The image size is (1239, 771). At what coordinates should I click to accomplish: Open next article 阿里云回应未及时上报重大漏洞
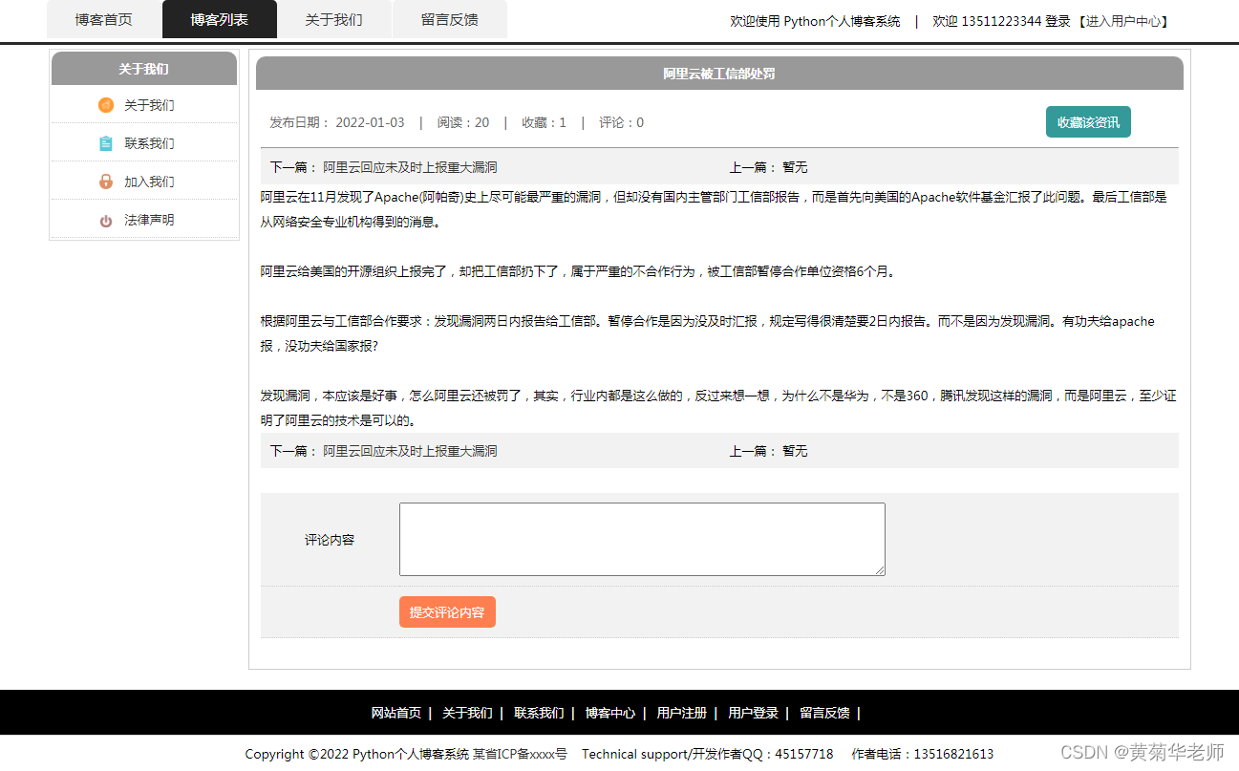(408, 165)
